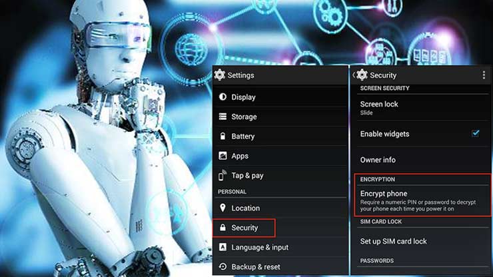The image size is (493, 277).
Task: Select Encrypt phone option
Action: pos(423,200)
